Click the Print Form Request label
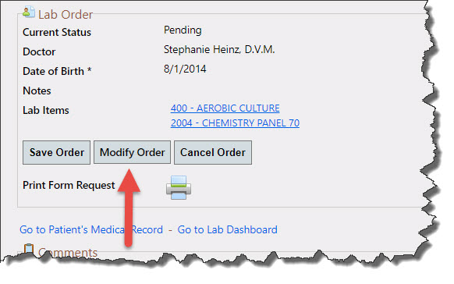Image resolution: width=454 pixels, height=284 pixels. [x=69, y=185]
